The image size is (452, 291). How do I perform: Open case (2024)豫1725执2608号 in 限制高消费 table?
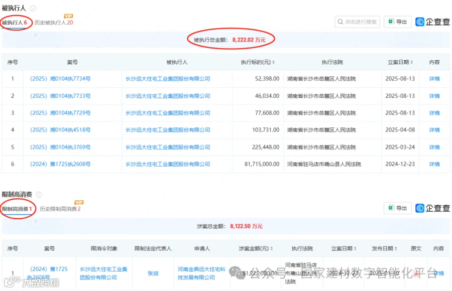click(48, 273)
